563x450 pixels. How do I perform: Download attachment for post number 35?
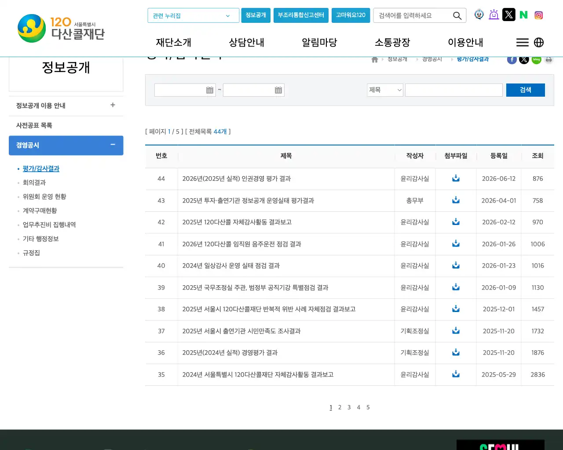[x=456, y=374]
